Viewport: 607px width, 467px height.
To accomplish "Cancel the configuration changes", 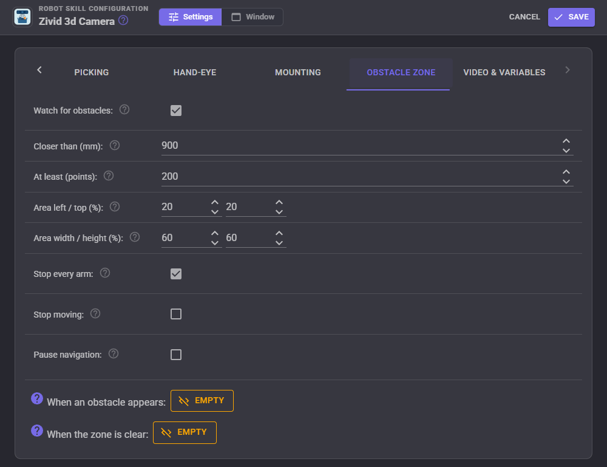I will click(x=524, y=17).
